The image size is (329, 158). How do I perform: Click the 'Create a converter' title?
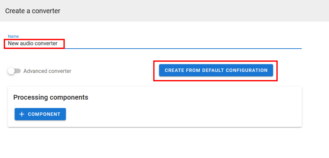(33, 11)
